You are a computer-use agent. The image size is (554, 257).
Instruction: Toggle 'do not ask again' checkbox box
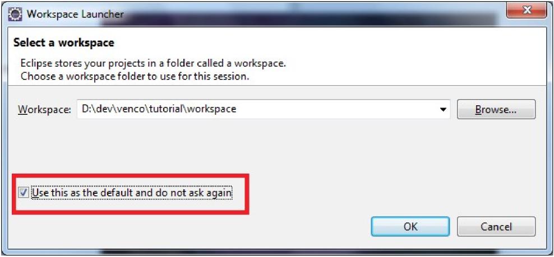(23, 193)
